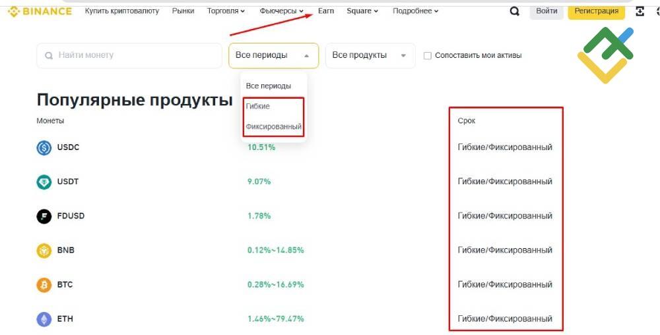The image size is (660, 335).
Task: Click the Войти button
Action: (546, 11)
